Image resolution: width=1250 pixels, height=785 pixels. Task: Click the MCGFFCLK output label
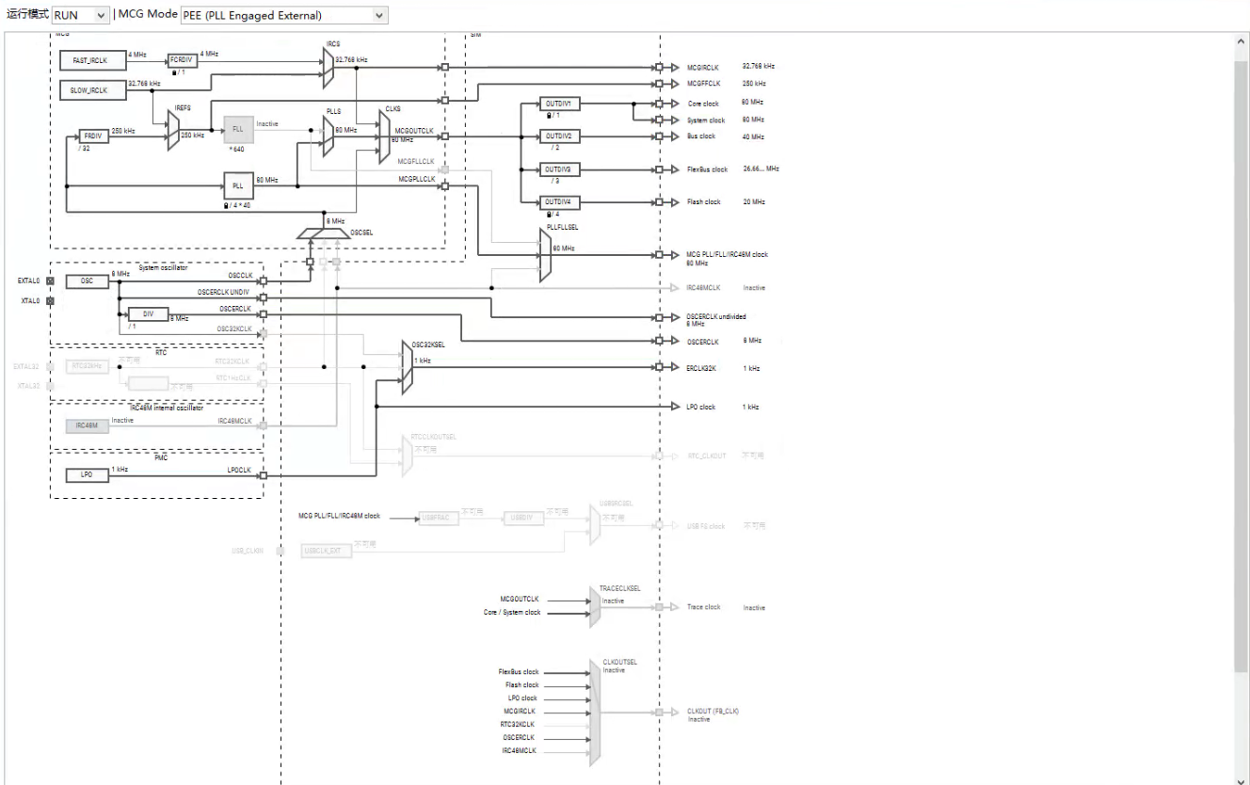click(x=703, y=84)
